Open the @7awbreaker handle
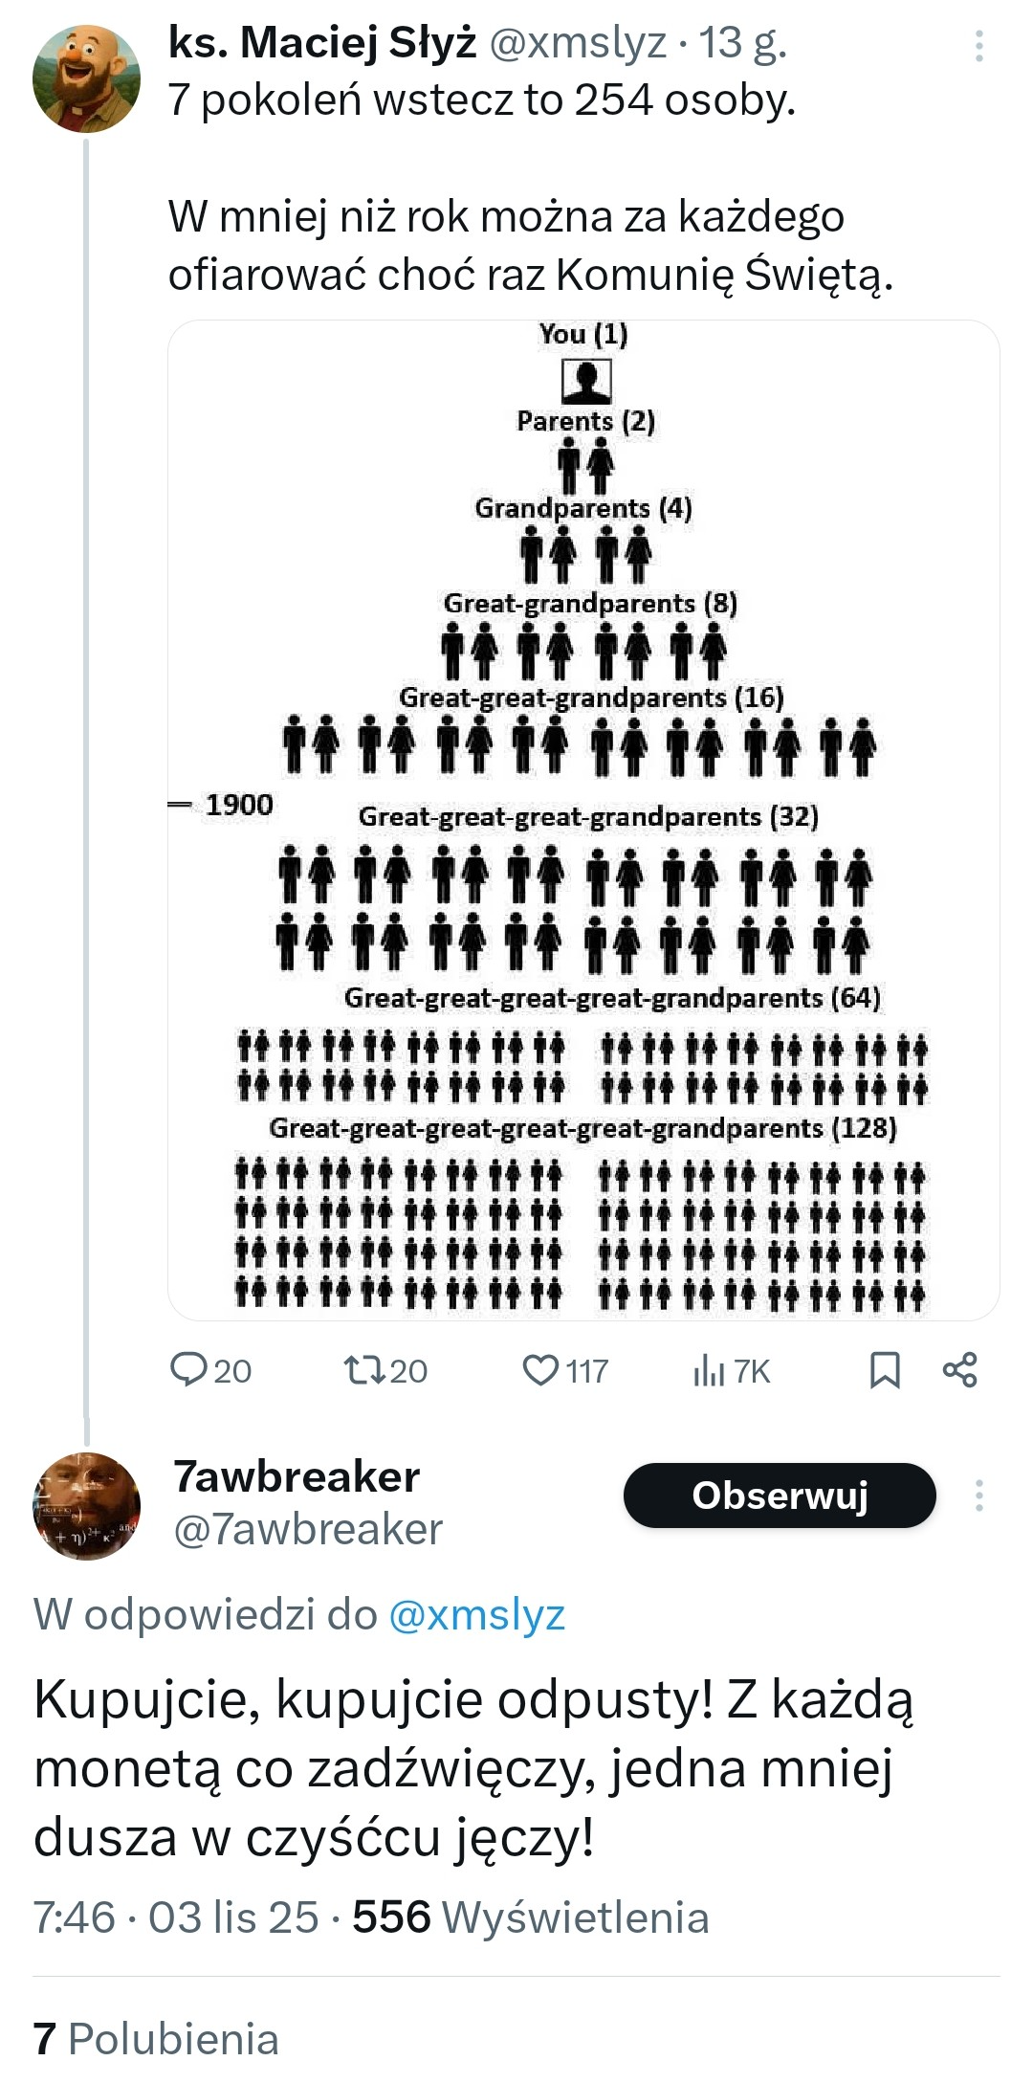 click(x=308, y=1529)
